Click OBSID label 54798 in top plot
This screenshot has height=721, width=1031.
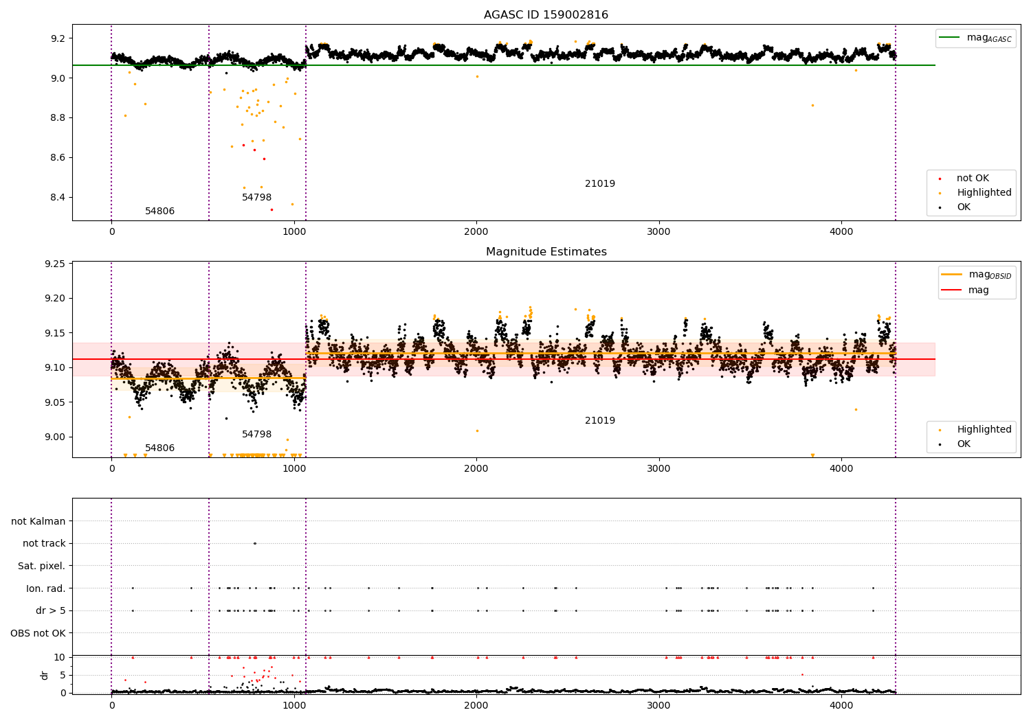pos(256,198)
